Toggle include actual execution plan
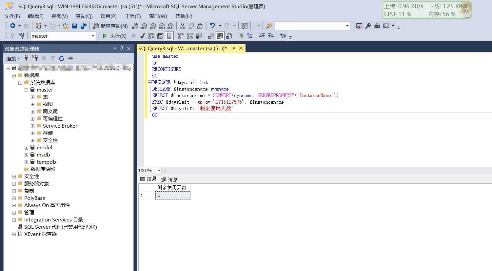492x271 pixels. pyautogui.click(x=181, y=36)
